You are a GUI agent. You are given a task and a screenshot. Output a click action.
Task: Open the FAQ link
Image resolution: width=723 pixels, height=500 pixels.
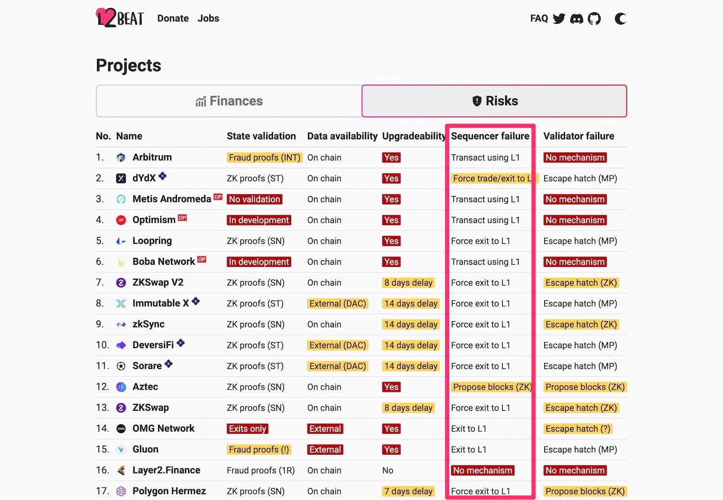pos(539,18)
